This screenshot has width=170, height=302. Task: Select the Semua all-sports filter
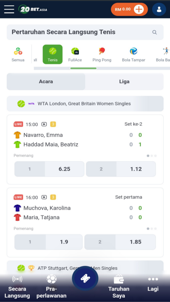tap(18, 55)
